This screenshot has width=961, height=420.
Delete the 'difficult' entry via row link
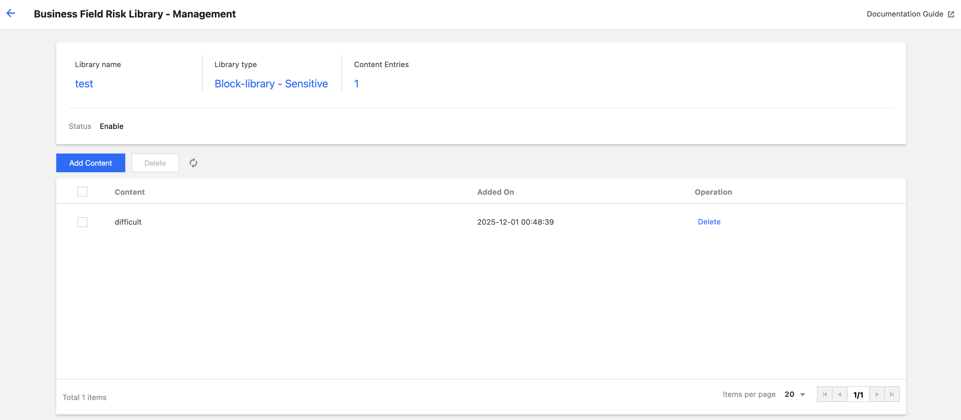pyautogui.click(x=709, y=222)
